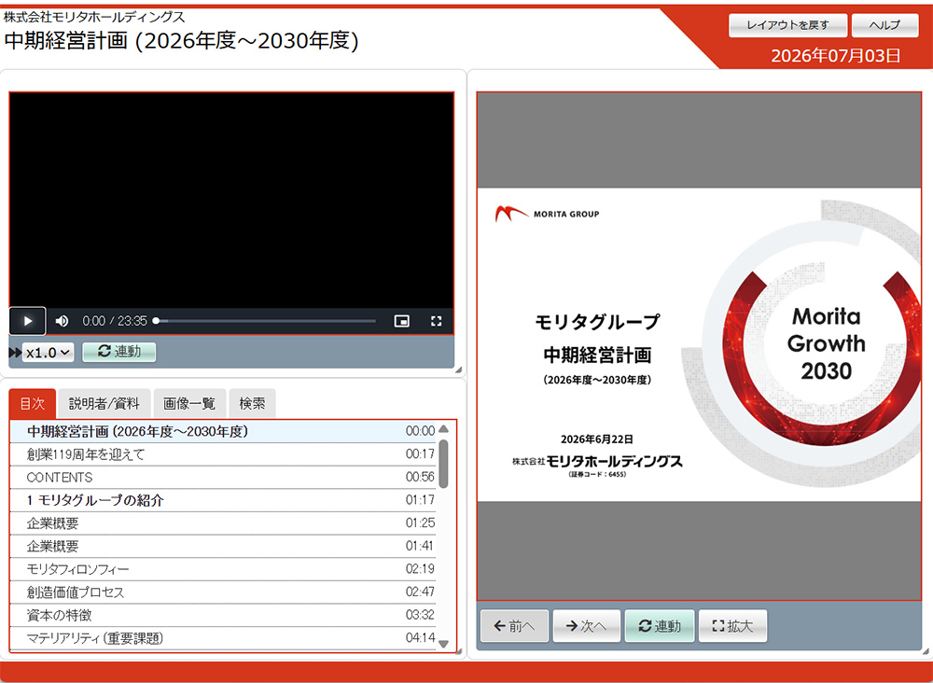Click the contents list scrollbar thumb

(444, 464)
